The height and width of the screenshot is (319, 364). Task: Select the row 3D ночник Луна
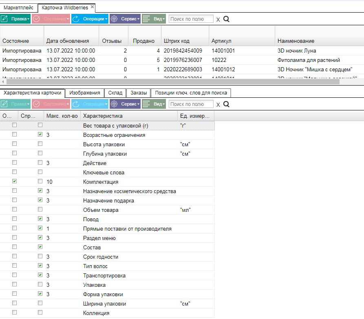click(x=182, y=51)
